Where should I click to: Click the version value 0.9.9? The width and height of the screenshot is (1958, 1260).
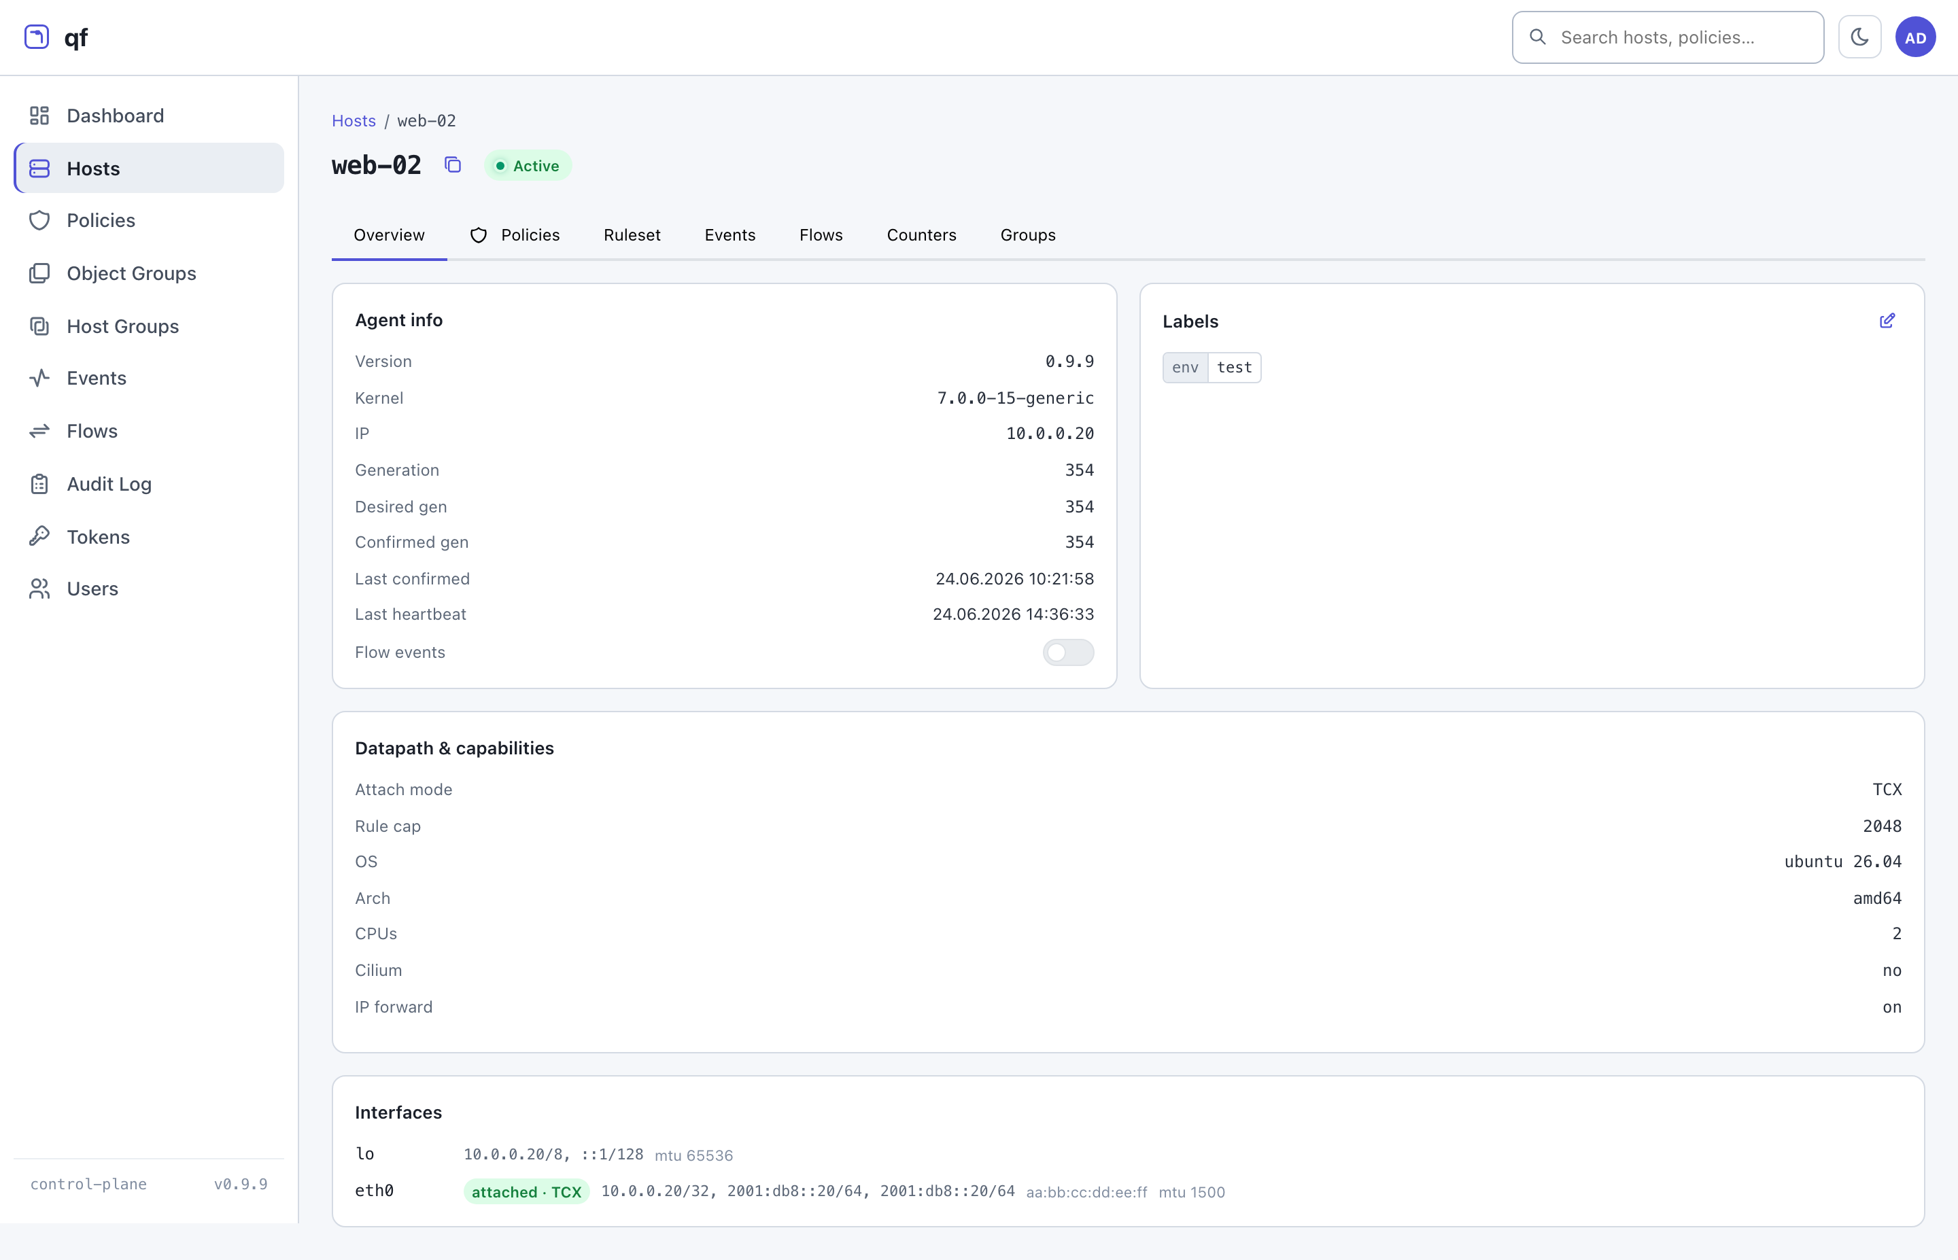(x=1069, y=362)
